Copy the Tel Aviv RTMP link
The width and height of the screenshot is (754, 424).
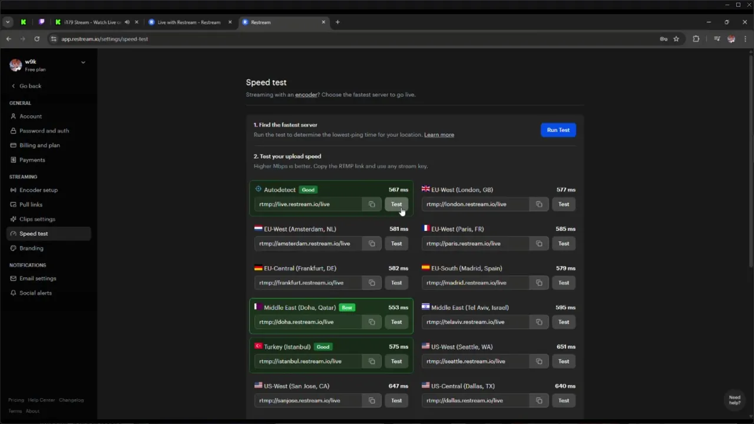(539, 322)
